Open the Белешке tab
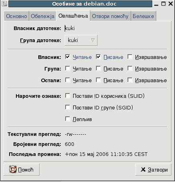 point(143,16)
